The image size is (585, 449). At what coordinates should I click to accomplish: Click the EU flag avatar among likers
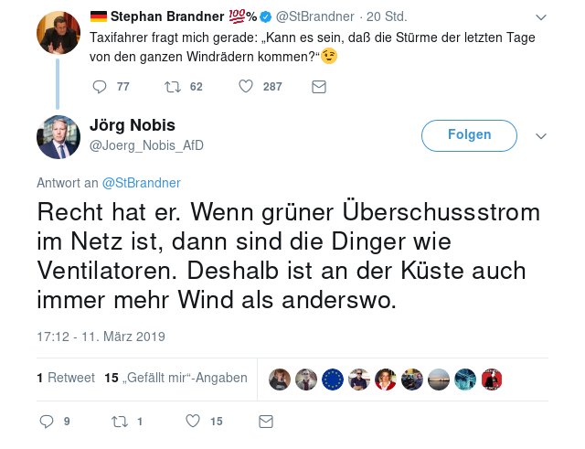(x=333, y=379)
